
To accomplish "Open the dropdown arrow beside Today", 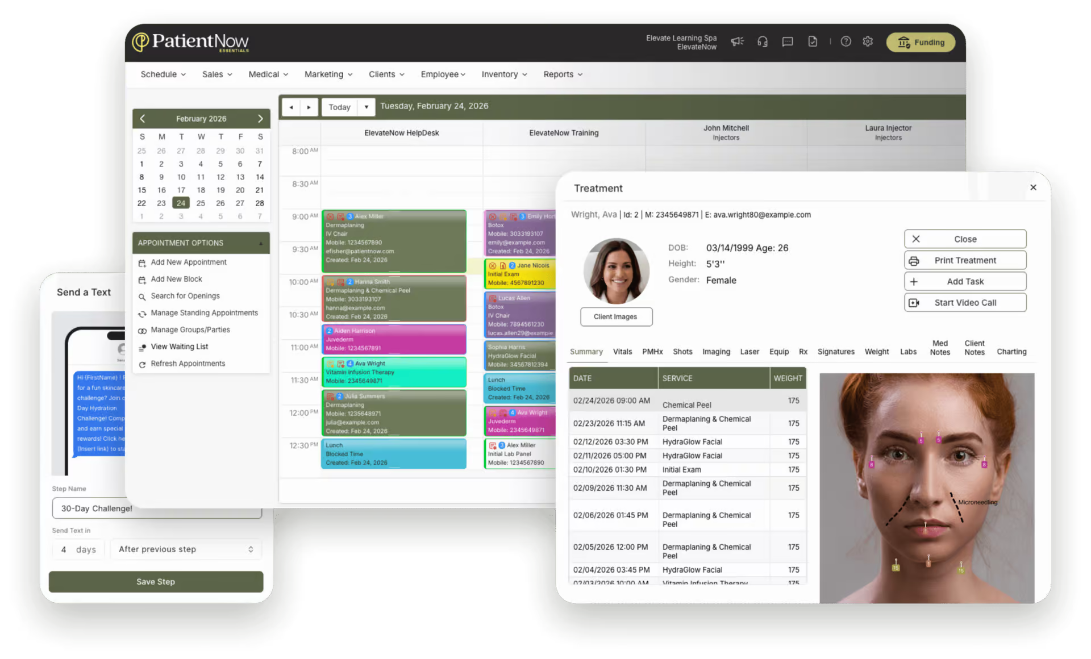I will [367, 107].
